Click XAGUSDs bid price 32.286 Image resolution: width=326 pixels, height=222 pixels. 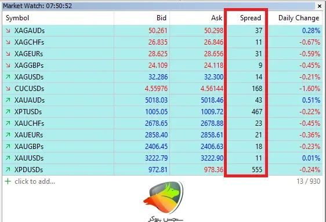click(x=158, y=77)
